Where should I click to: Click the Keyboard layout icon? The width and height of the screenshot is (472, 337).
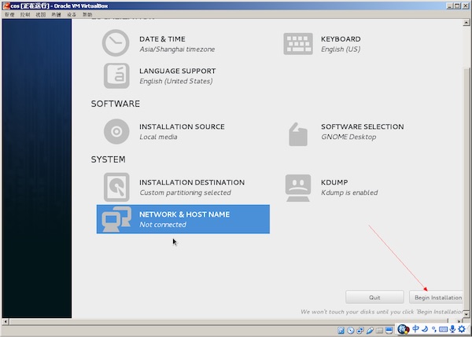pos(298,43)
